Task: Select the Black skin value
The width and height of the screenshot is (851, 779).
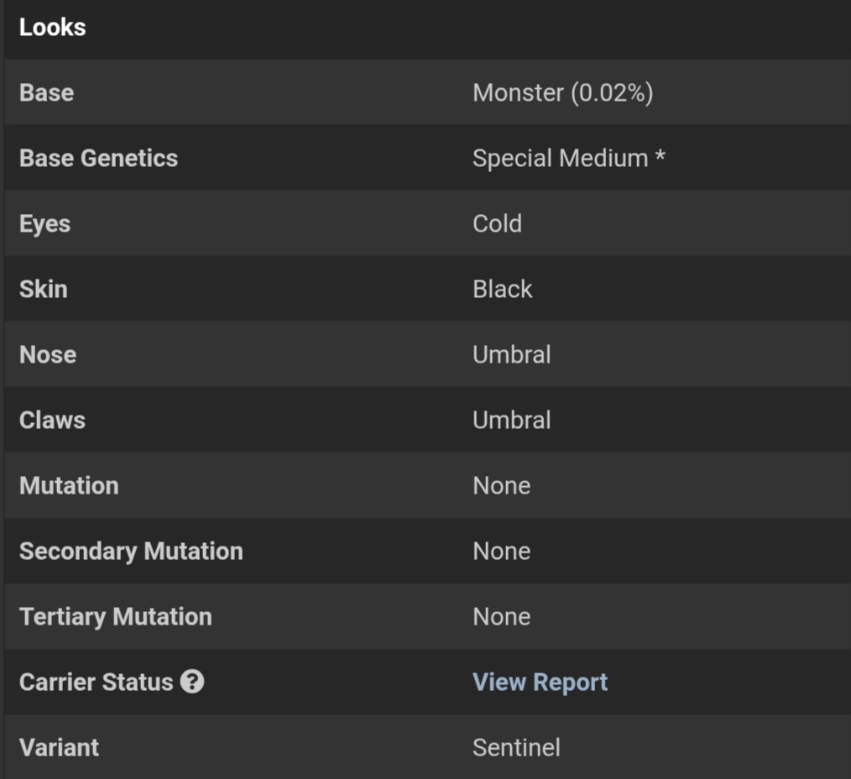Action: [x=503, y=289]
